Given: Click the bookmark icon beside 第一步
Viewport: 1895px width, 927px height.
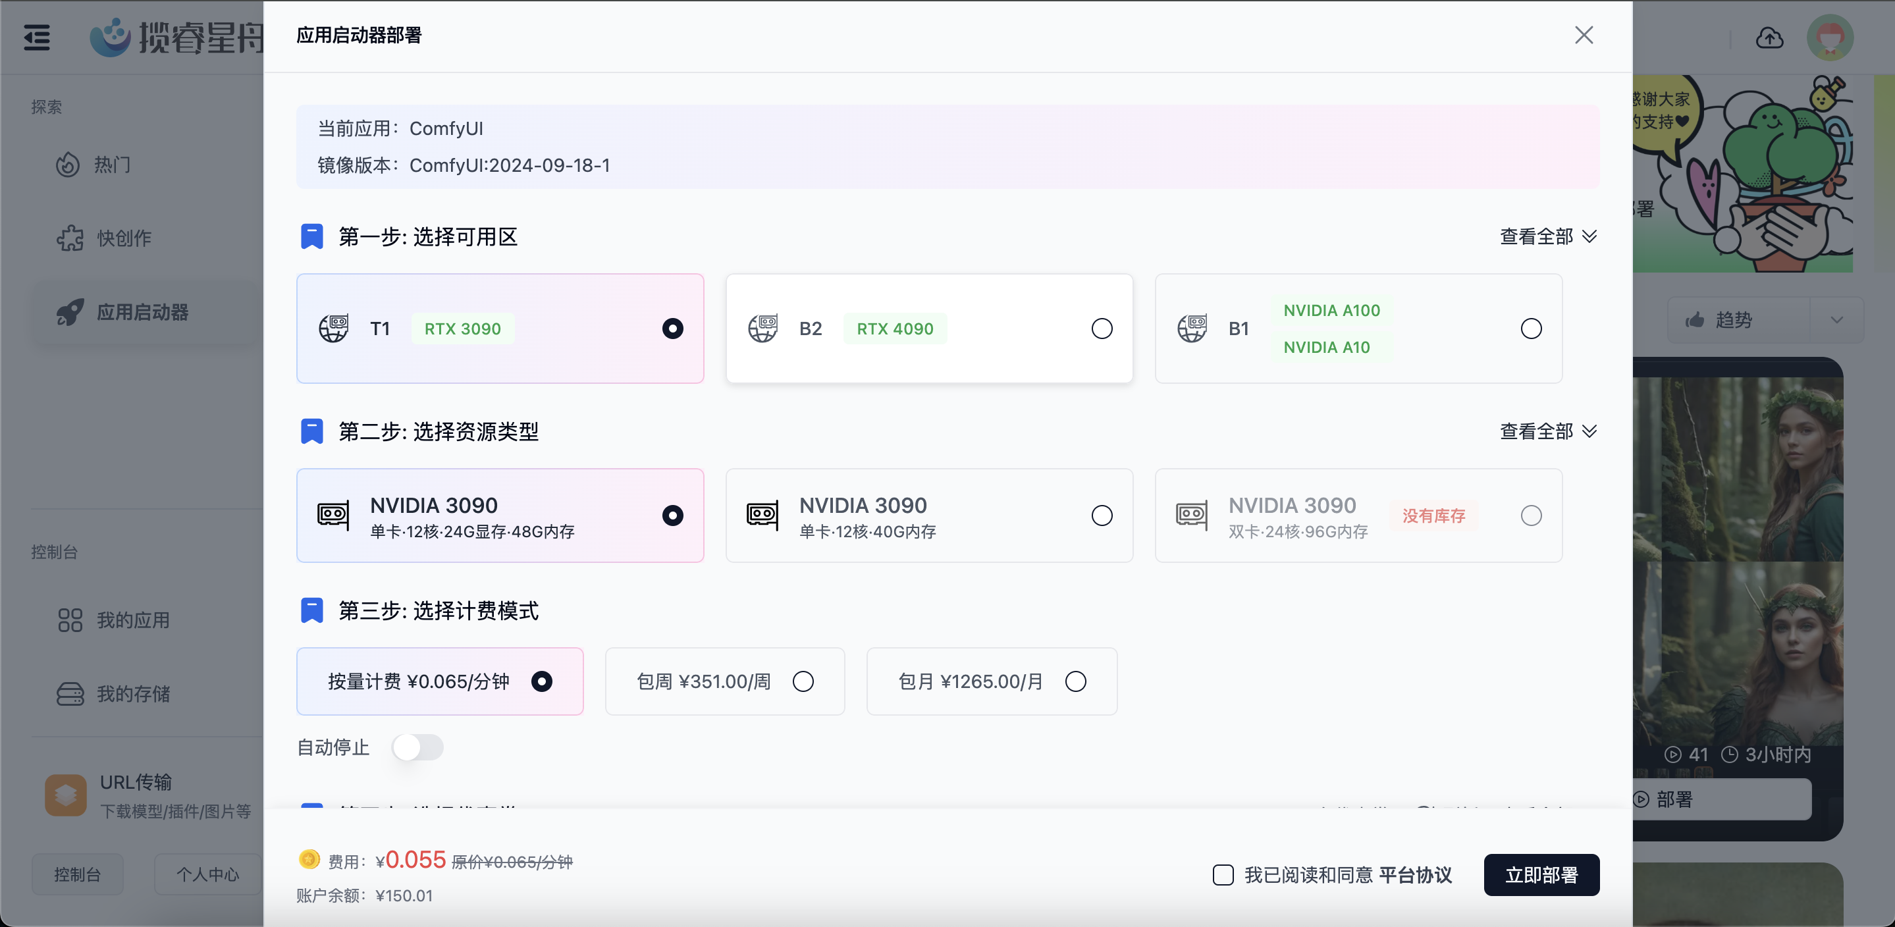Looking at the screenshot, I should (312, 237).
